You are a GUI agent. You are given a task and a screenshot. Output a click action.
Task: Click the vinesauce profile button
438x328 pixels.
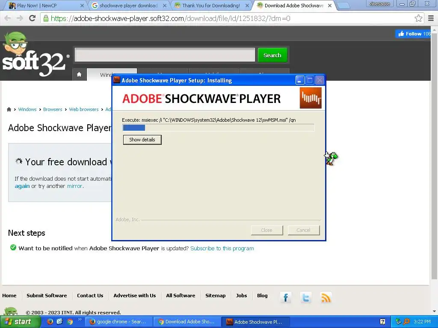click(379, 4)
